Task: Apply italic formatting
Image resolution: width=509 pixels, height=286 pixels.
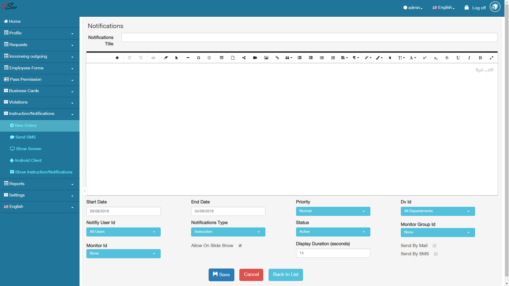Action: tap(469, 58)
